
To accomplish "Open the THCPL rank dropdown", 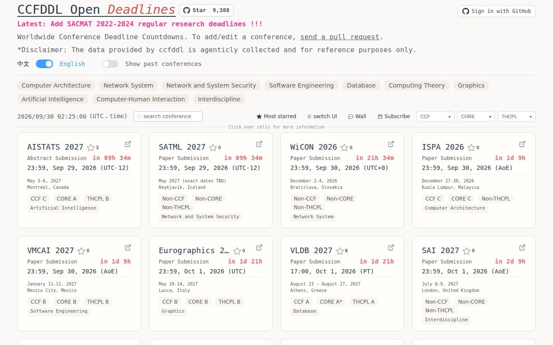I will (x=517, y=116).
